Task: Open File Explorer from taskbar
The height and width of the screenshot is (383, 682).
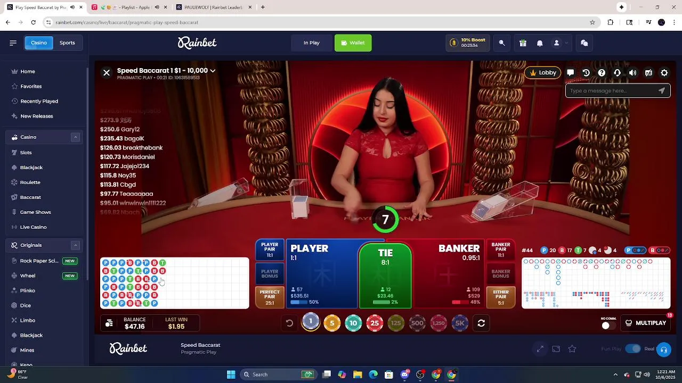Action: click(x=358, y=374)
